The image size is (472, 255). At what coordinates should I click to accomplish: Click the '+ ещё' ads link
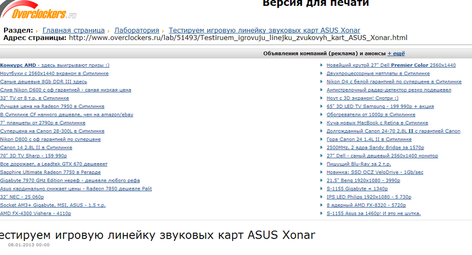tap(396, 54)
